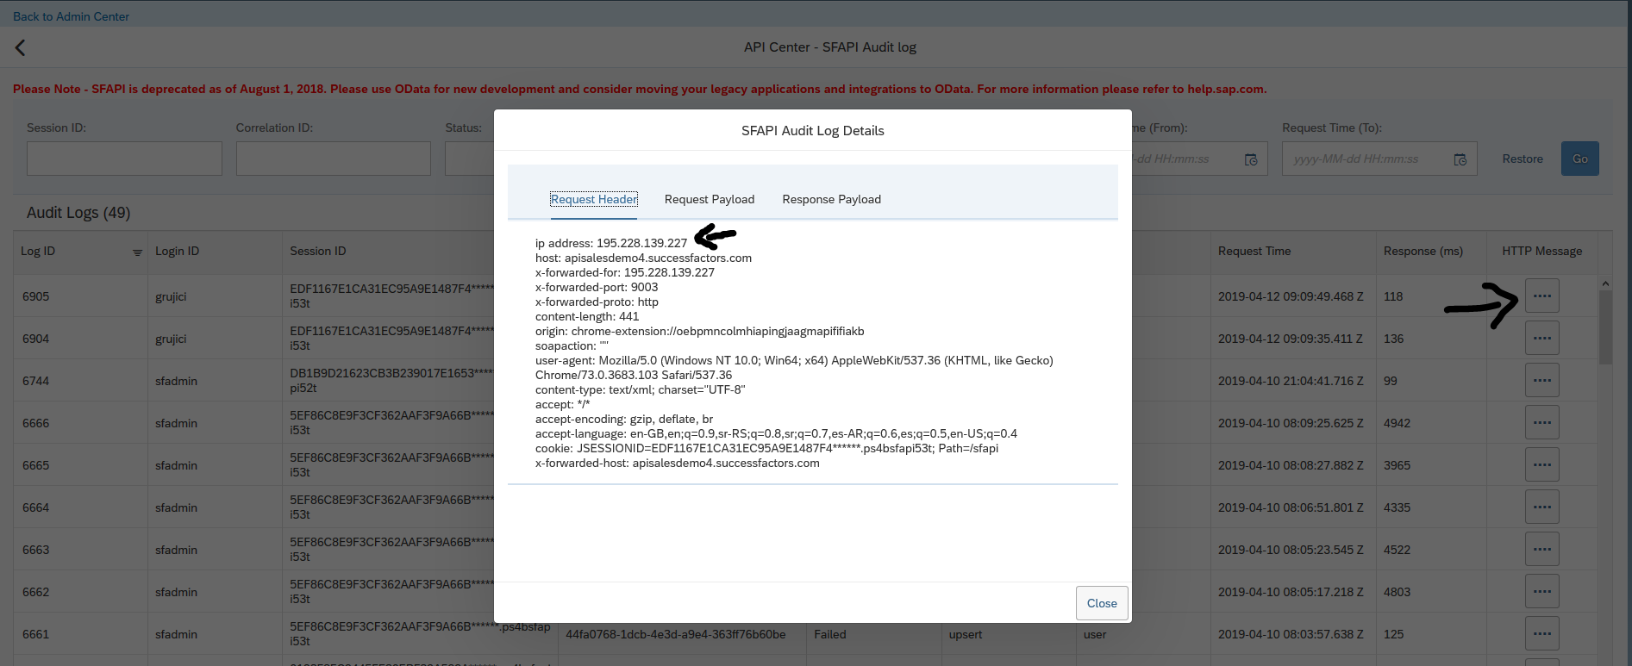Click the origin chrome-extension line
The image size is (1632, 666).
click(x=699, y=331)
